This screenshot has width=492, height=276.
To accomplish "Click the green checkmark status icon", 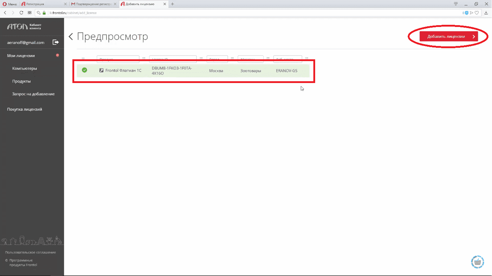I will (84, 70).
